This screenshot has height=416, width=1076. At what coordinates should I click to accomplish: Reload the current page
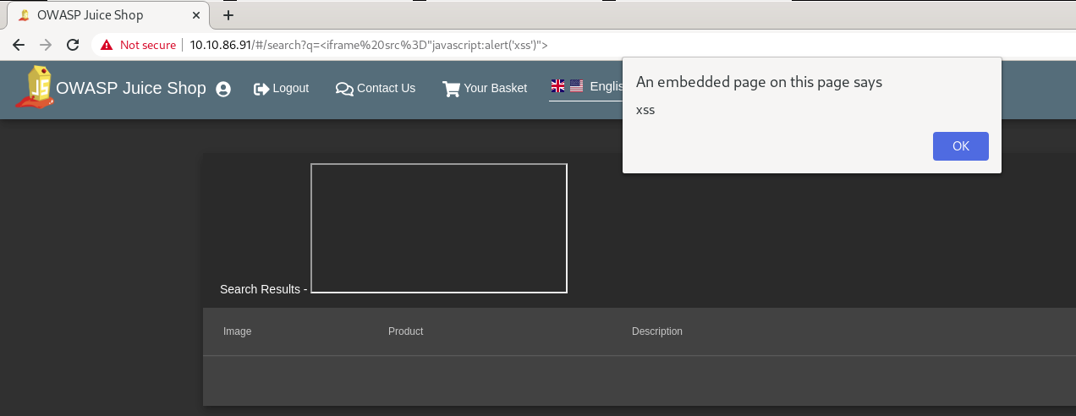pos(73,45)
